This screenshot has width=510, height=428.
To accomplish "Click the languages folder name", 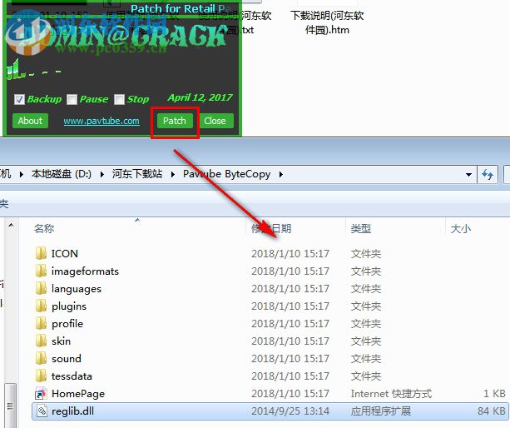I will [x=77, y=289].
